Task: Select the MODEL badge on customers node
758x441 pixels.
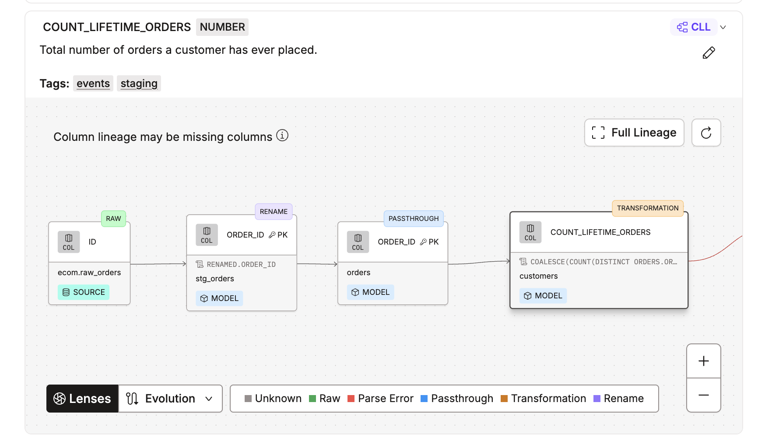Action: [543, 296]
